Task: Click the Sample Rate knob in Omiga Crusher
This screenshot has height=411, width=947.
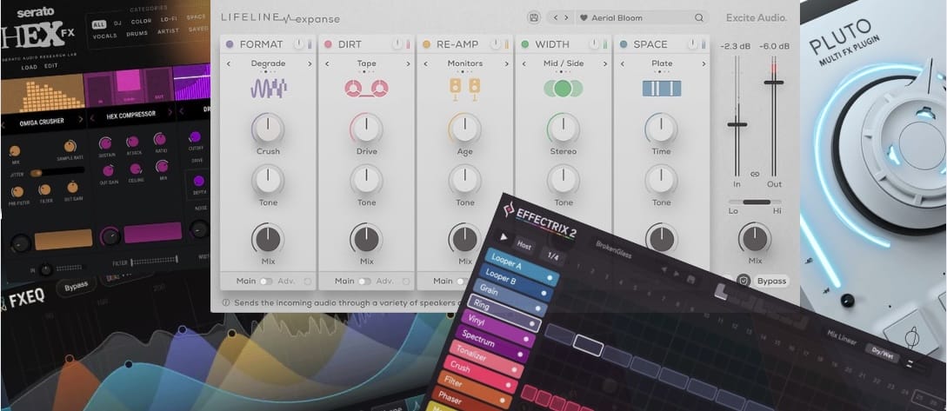Action: click(70, 146)
